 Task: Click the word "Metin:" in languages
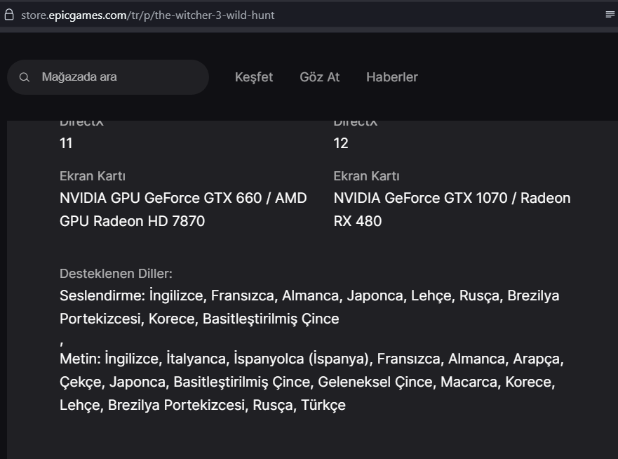click(x=80, y=359)
